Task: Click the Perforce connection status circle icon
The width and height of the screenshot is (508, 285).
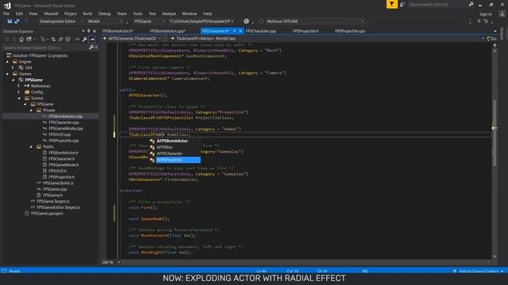Action: coord(261,21)
